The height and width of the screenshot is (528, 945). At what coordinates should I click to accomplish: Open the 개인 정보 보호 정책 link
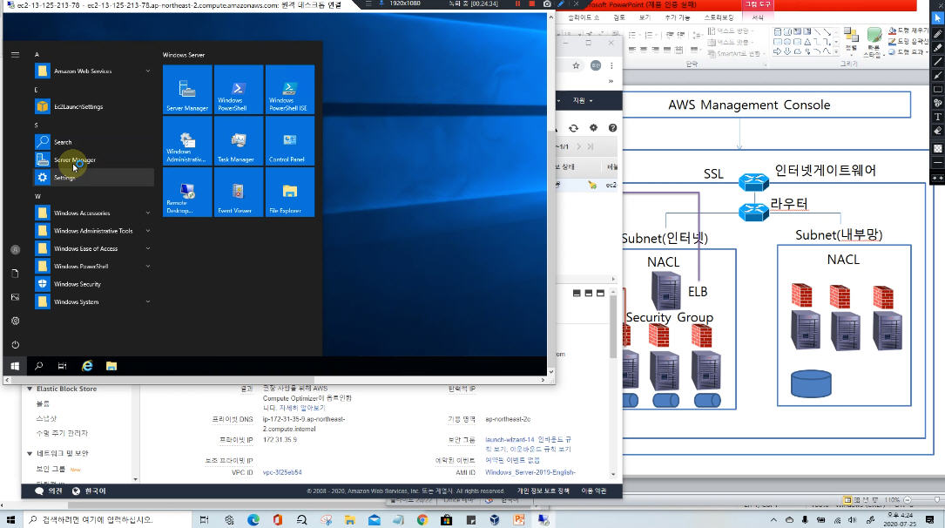pyautogui.click(x=543, y=491)
